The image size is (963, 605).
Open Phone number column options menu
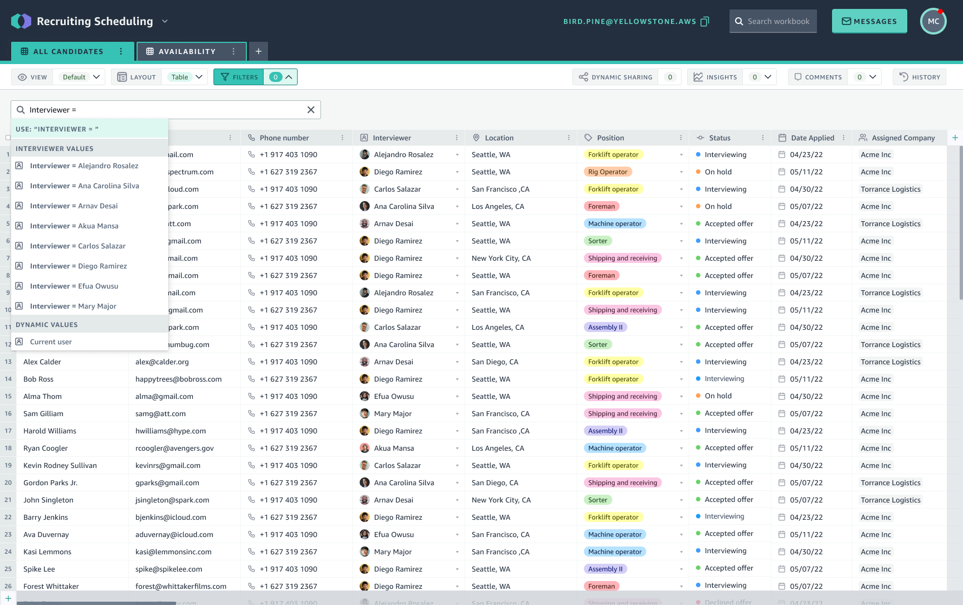[x=342, y=138]
